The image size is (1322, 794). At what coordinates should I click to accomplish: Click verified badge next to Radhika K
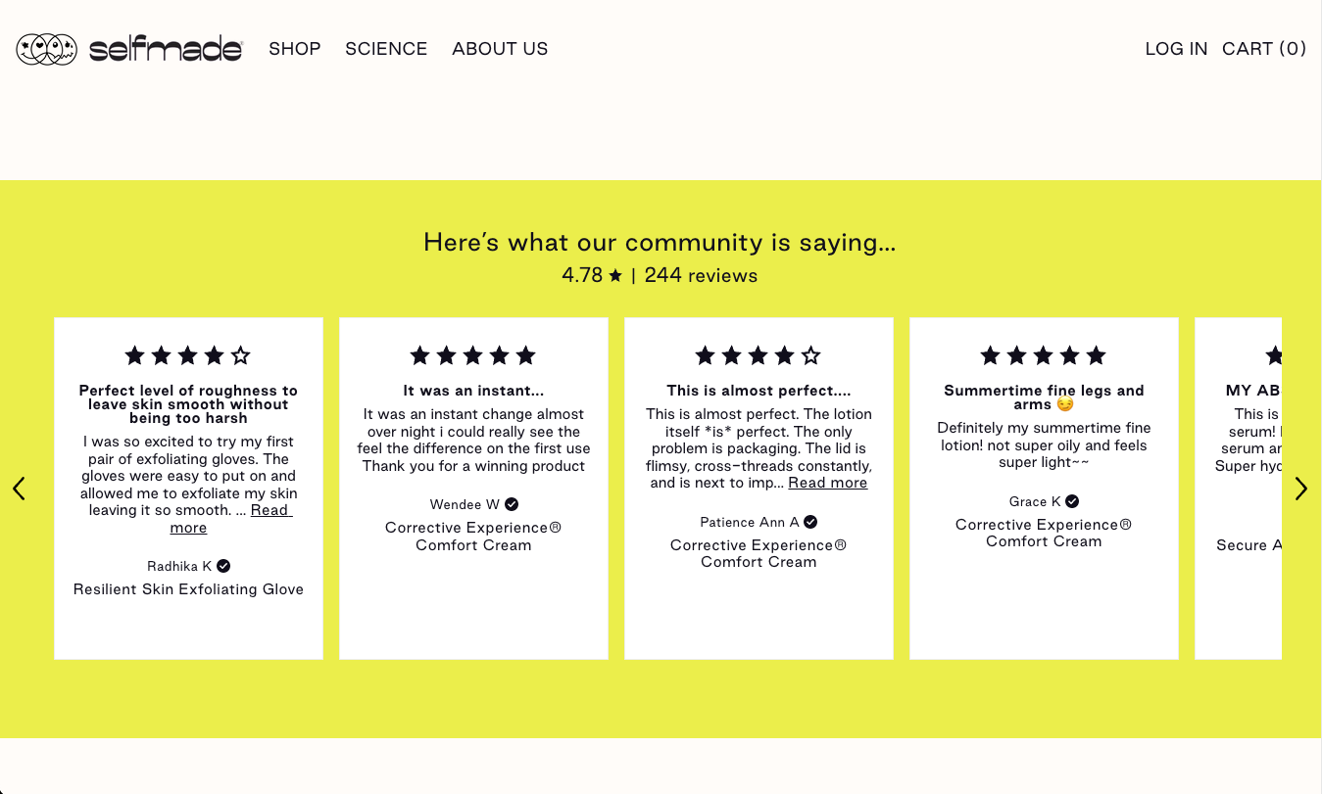[223, 566]
